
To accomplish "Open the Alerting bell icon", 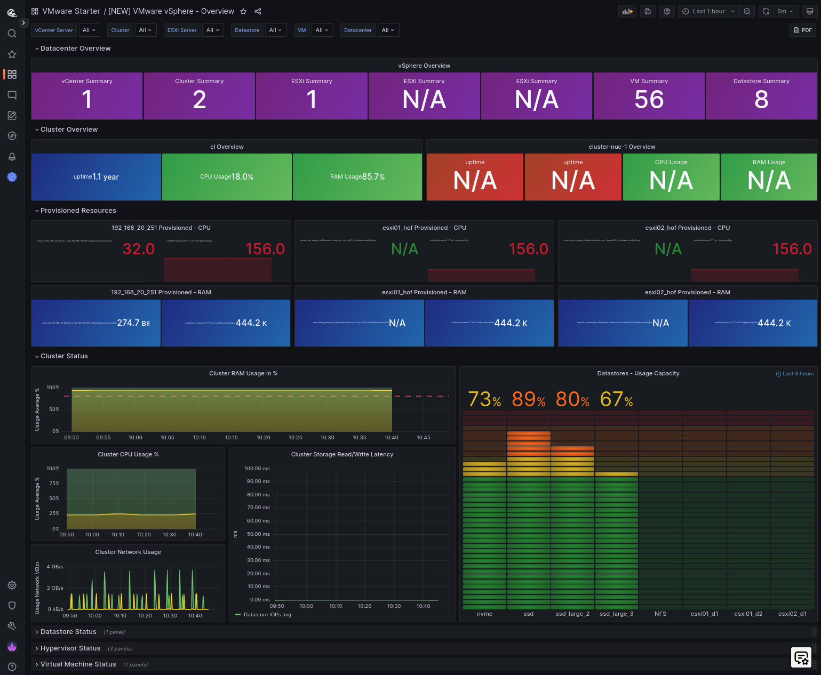I will (12, 156).
